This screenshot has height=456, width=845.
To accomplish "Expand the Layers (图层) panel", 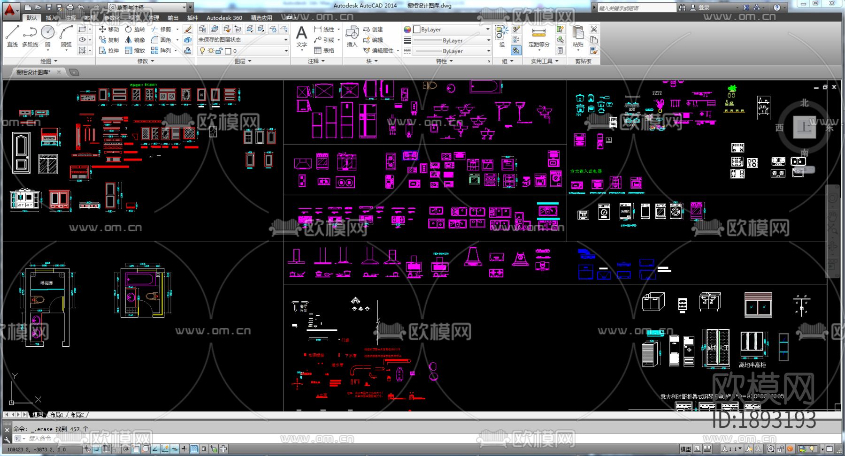I will (x=243, y=61).
